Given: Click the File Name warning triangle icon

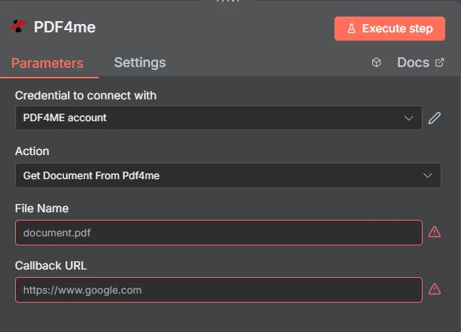Looking at the screenshot, I should (x=434, y=232).
